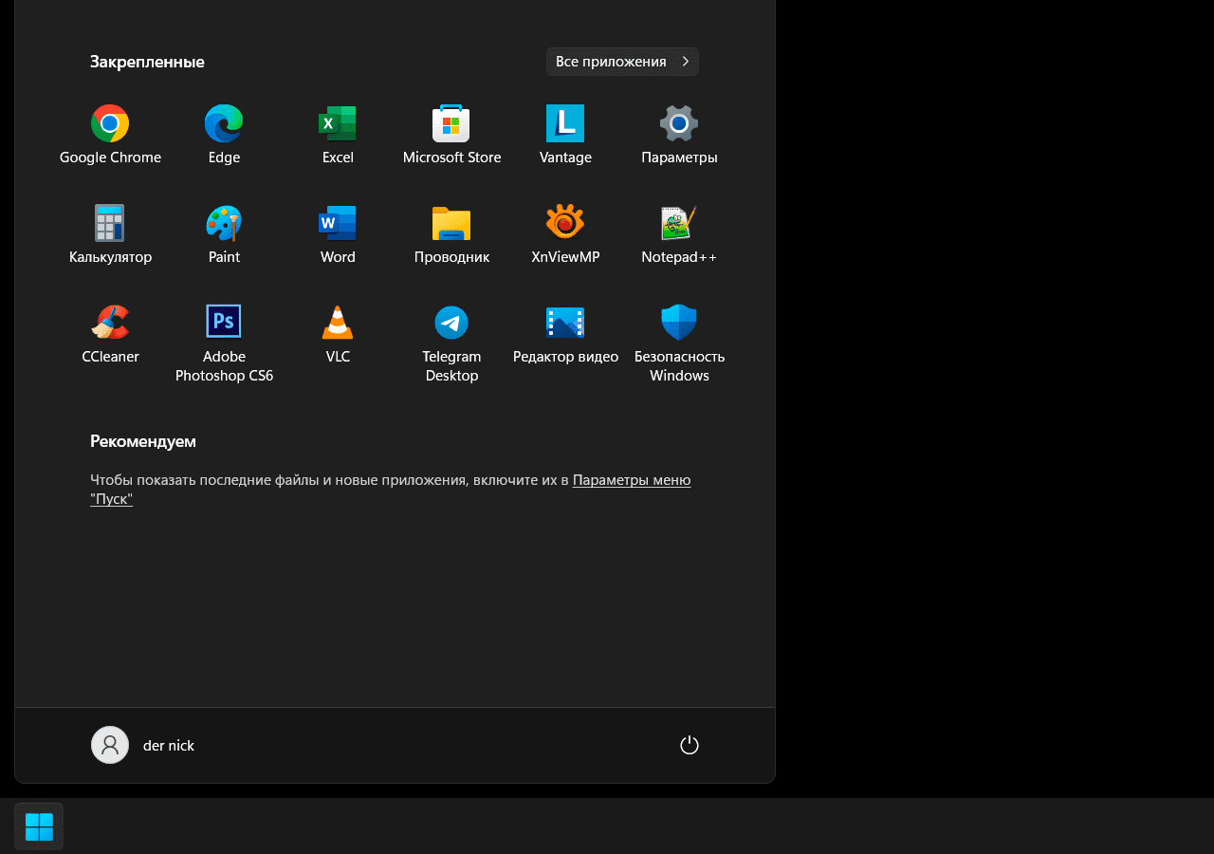Image resolution: width=1214 pixels, height=854 pixels.
Task: Open the Параметры settings gear
Action: (x=679, y=136)
